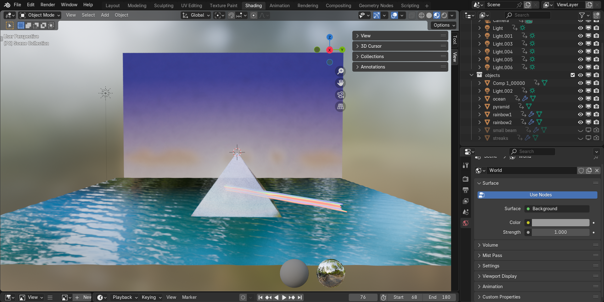Click the zoom magnifier icon in viewport
The image size is (604, 302).
340,71
